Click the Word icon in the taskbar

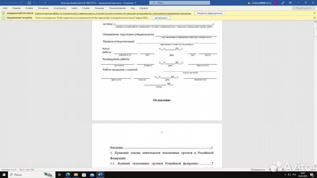pyautogui.click(x=100, y=174)
